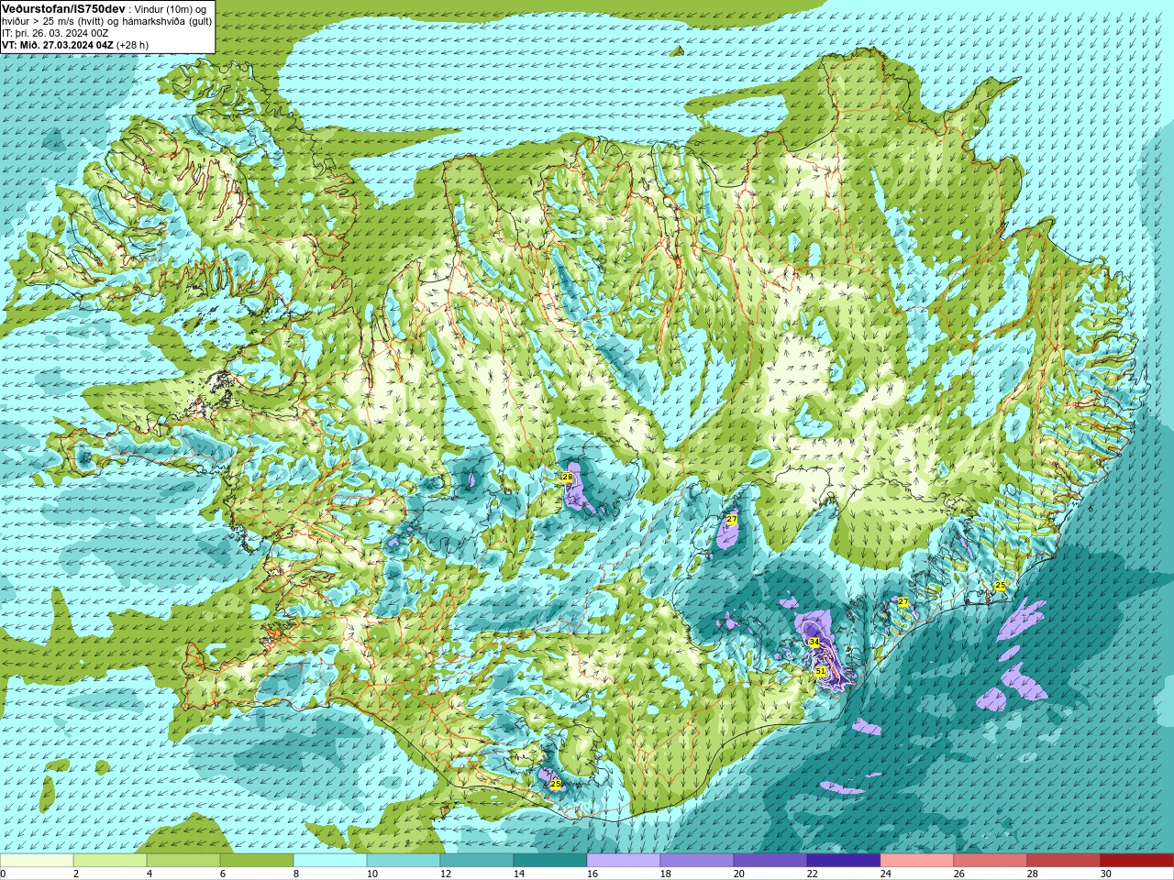The image size is (1174, 880).
Task: Click the purple 18–20 legend swatch
Action: pyautogui.click(x=697, y=861)
